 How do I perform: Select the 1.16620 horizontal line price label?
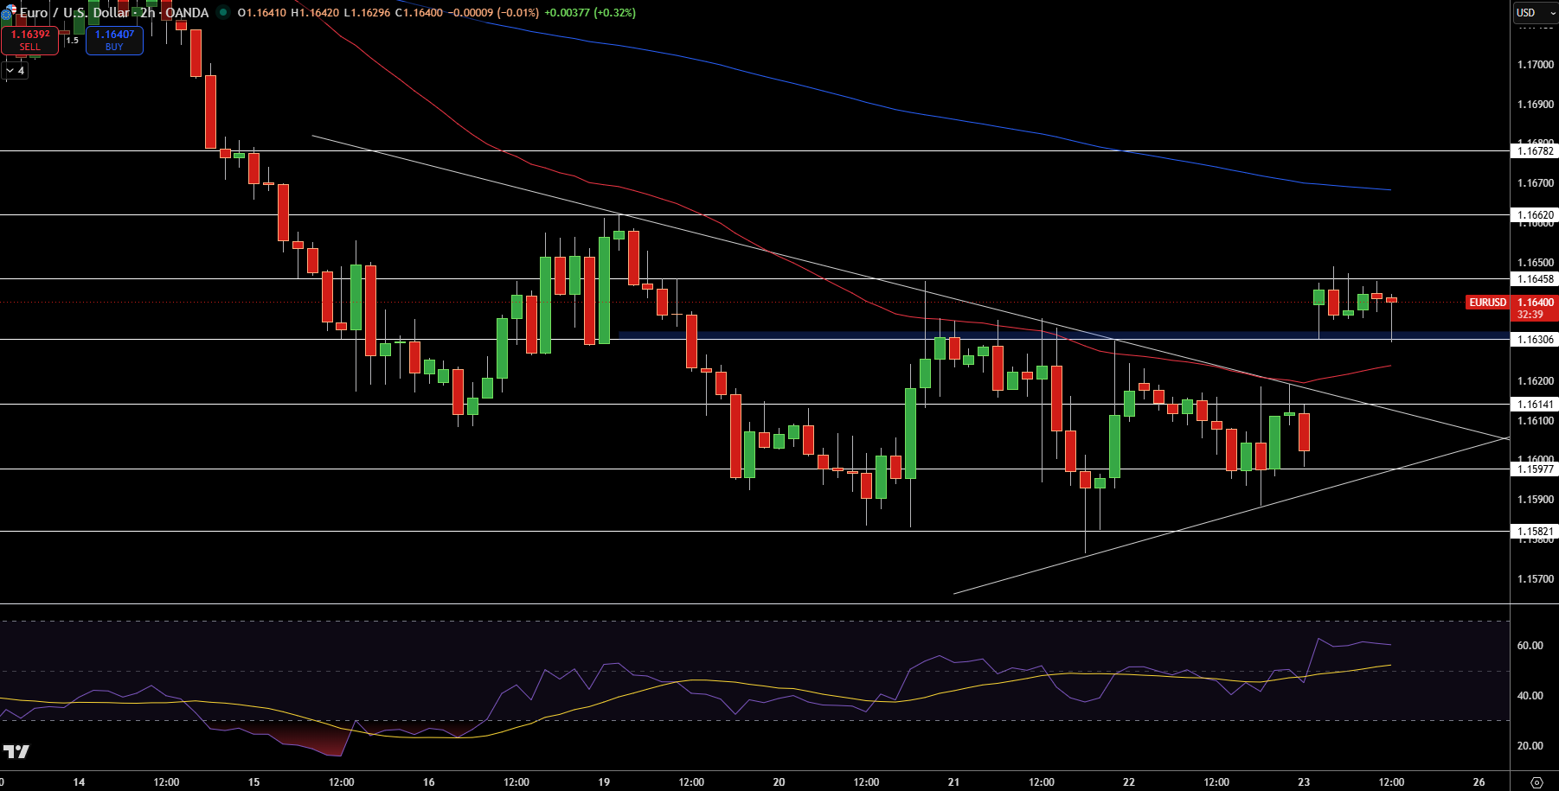click(x=1536, y=215)
